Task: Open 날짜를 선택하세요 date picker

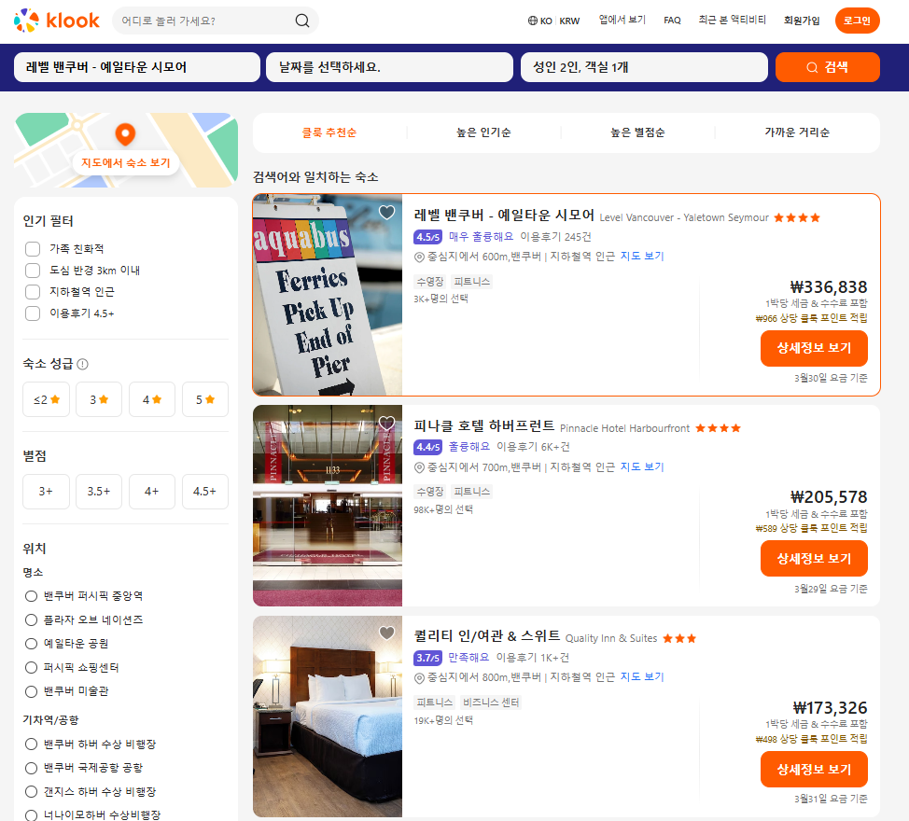Action: [389, 67]
